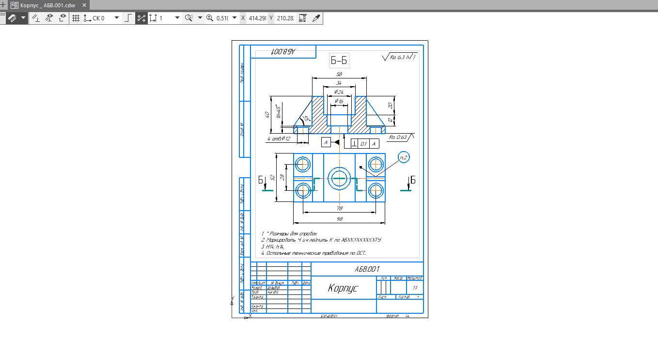Click the plus icon to add new document tab

[4, 5]
